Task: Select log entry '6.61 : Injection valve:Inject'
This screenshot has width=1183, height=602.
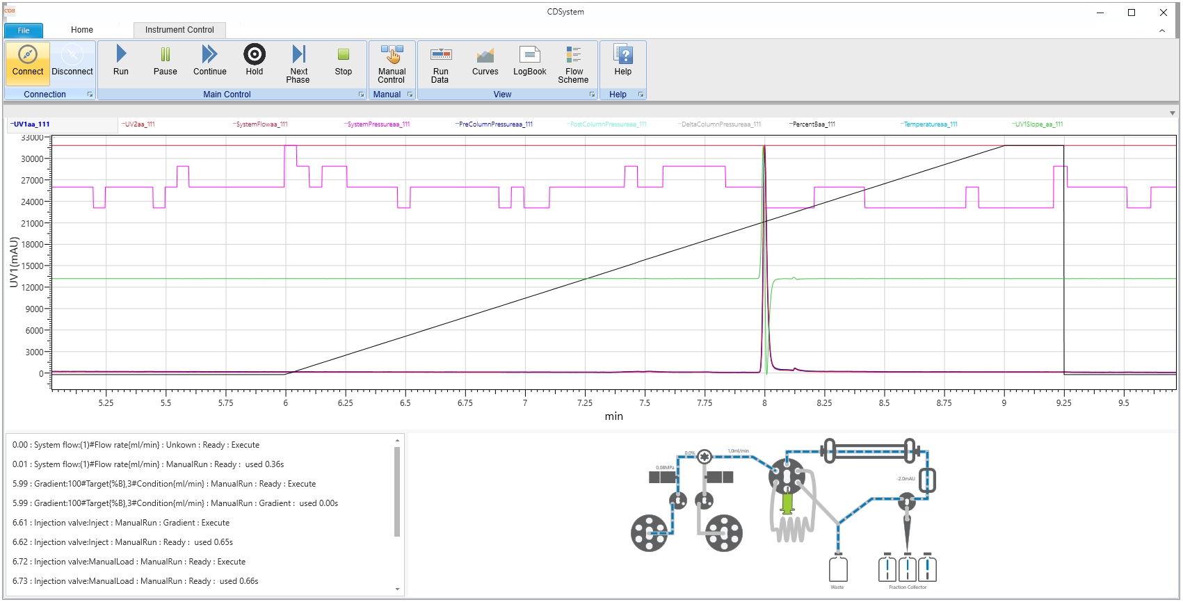Action: click(x=121, y=523)
